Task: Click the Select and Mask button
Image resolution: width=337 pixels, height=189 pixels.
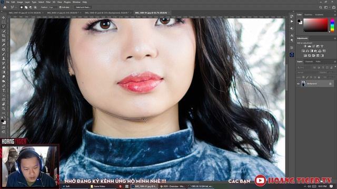Action: 83,7
